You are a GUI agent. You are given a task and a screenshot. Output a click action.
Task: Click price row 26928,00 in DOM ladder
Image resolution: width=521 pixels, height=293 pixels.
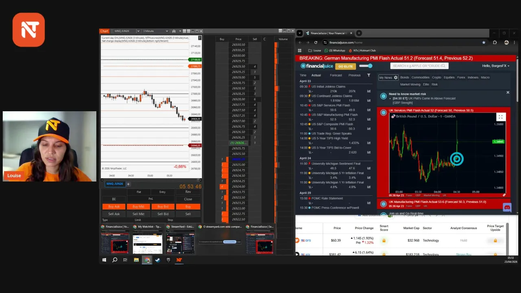[x=239, y=99]
